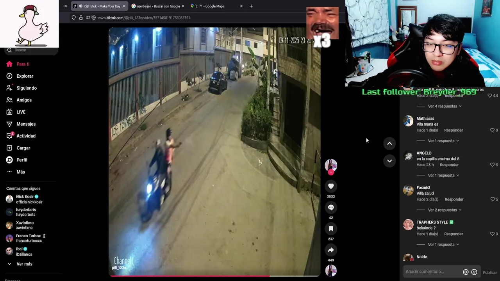Open Mensajes inbox
Screen dimensions: 500x281
[26, 124]
